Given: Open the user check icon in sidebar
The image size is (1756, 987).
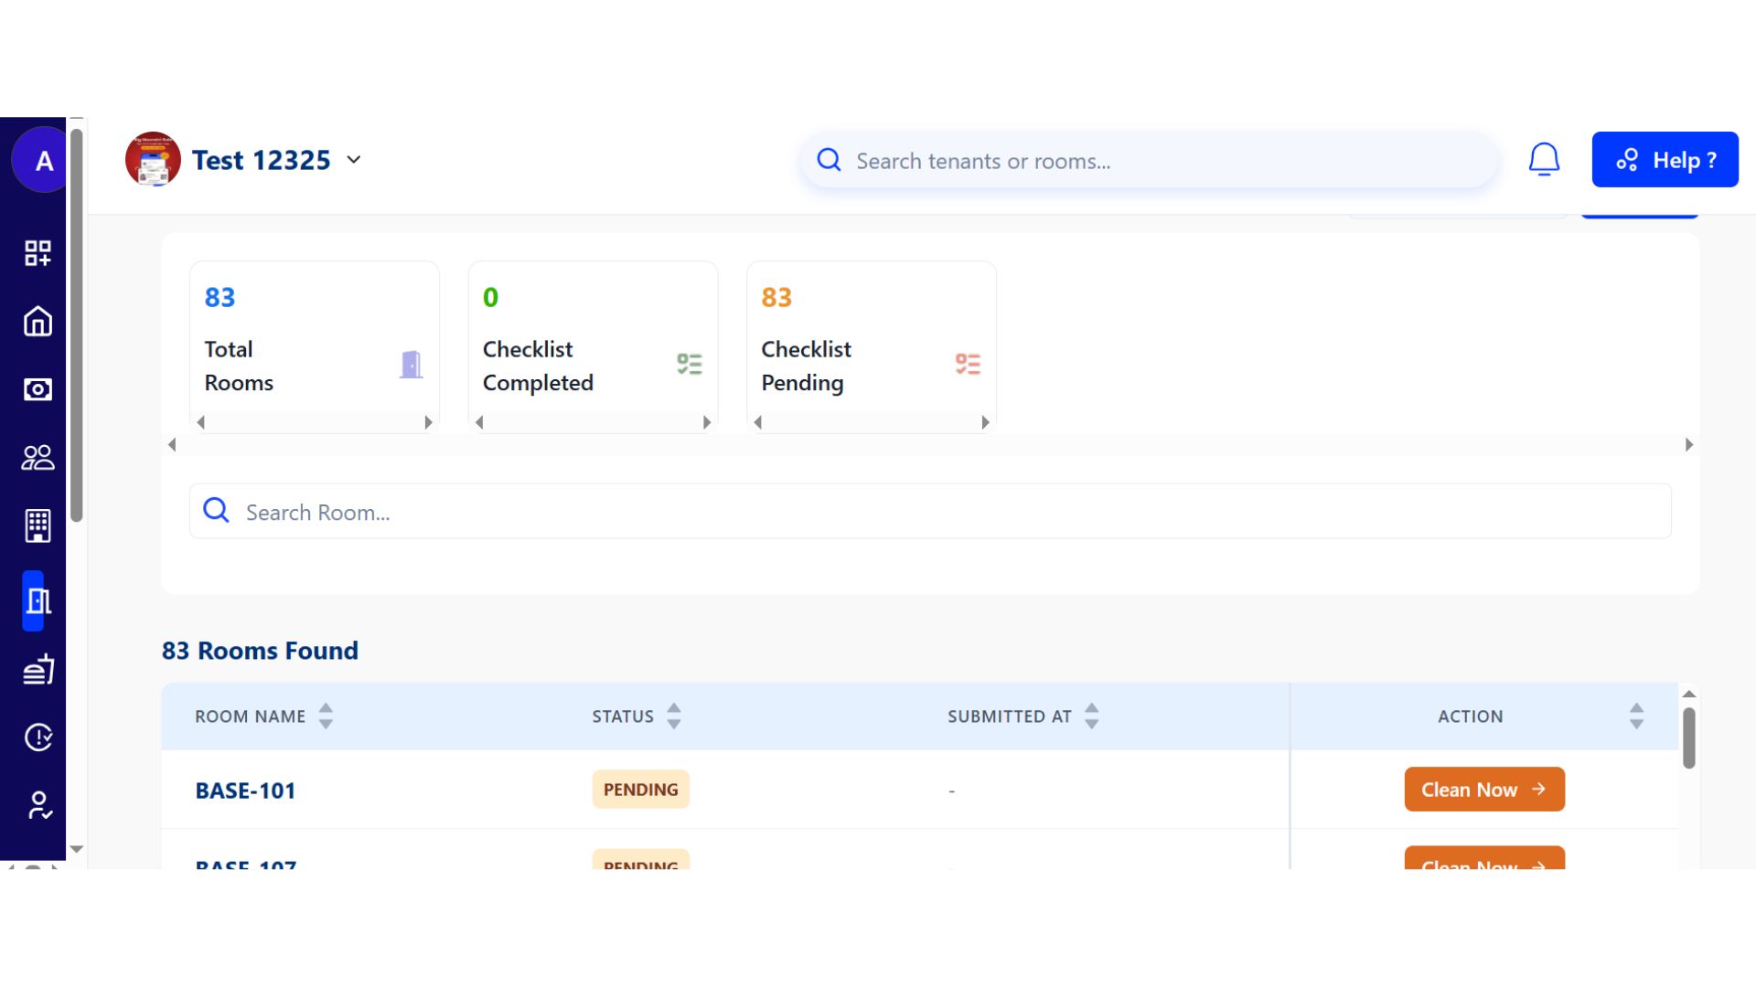Looking at the screenshot, I should pyautogui.click(x=37, y=805).
